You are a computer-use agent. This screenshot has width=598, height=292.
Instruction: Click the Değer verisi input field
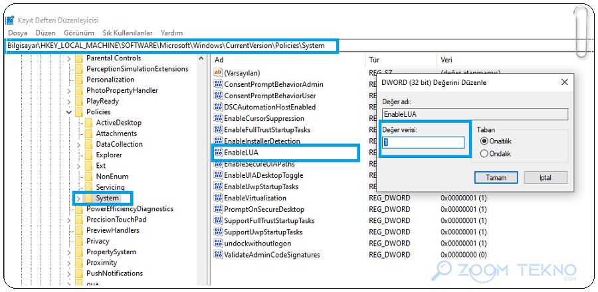point(424,143)
